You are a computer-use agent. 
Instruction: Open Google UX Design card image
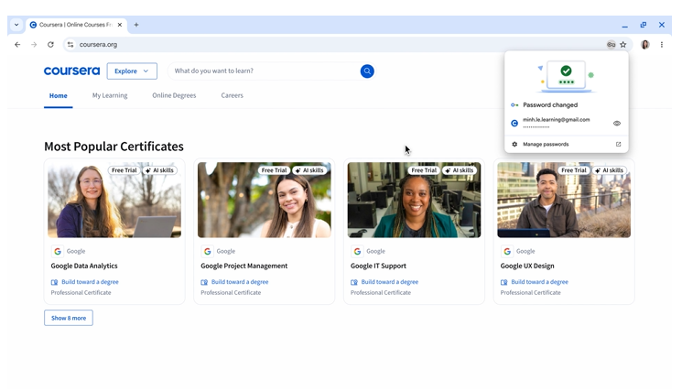[x=564, y=200]
